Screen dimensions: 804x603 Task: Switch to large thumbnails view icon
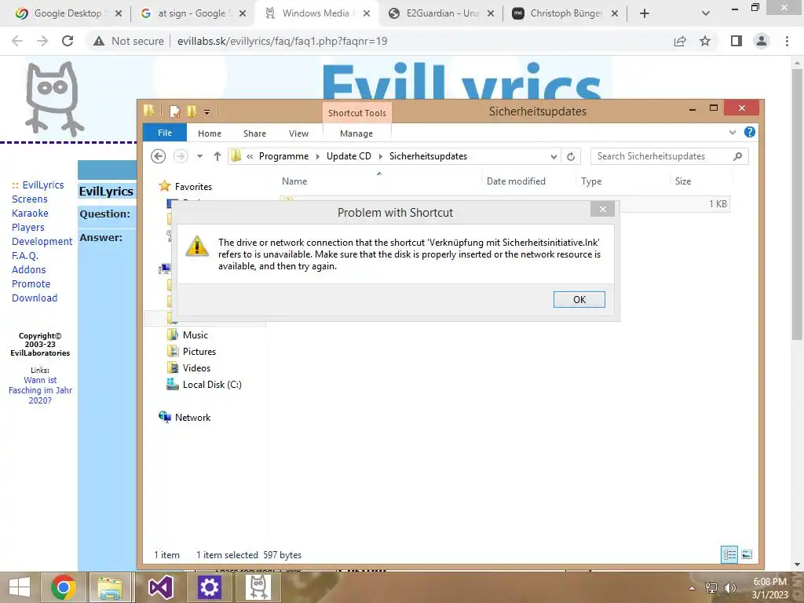click(x=747, y=554)
